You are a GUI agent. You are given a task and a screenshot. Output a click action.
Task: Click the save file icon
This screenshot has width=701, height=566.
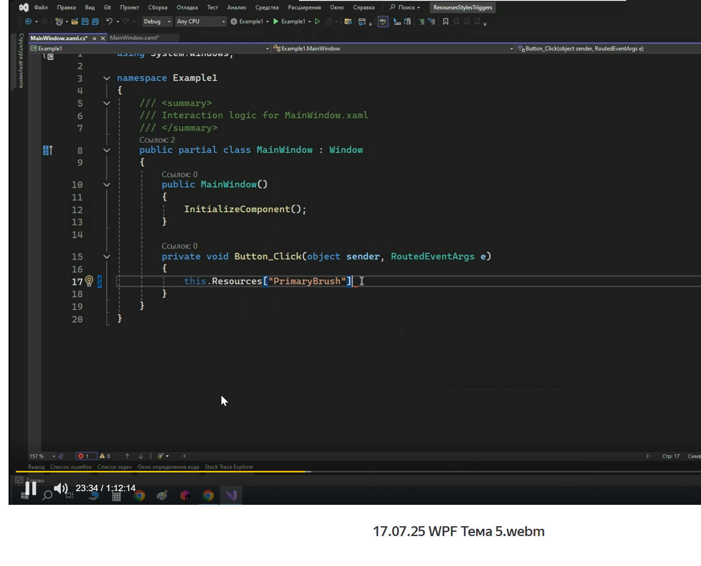click(85, 21)
